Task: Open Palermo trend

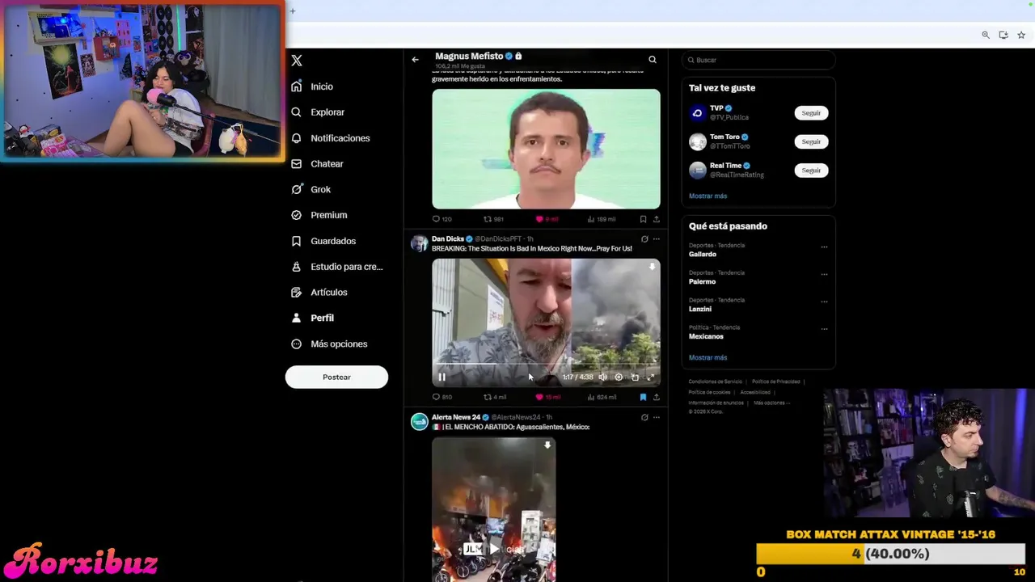Action: [702, 281]
